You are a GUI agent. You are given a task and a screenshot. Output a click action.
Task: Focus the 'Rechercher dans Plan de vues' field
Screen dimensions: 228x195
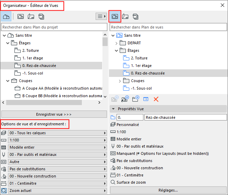point(168,27)
